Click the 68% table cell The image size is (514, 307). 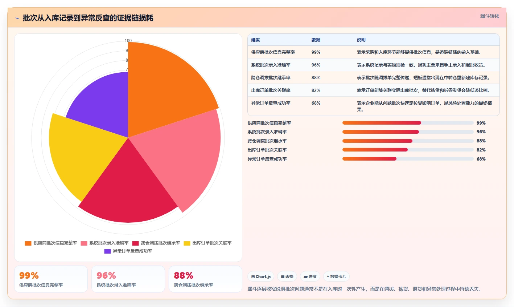(316, 103)
